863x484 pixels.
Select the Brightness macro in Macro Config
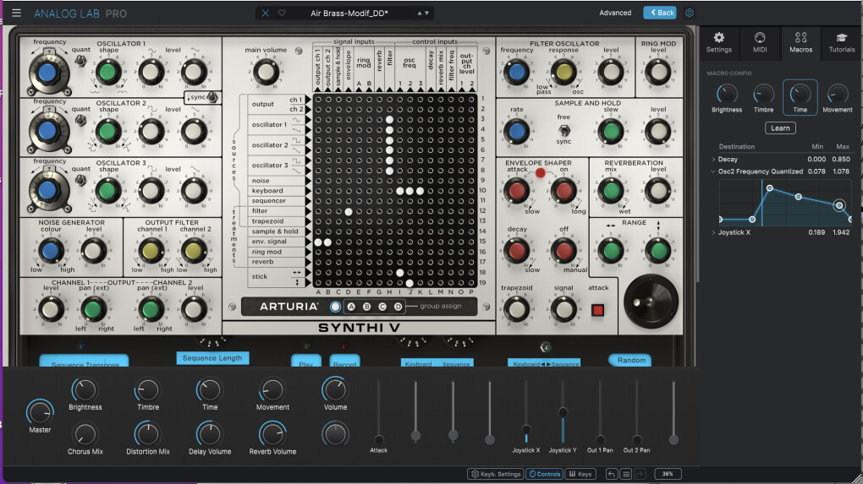click(x=727, y=98)
